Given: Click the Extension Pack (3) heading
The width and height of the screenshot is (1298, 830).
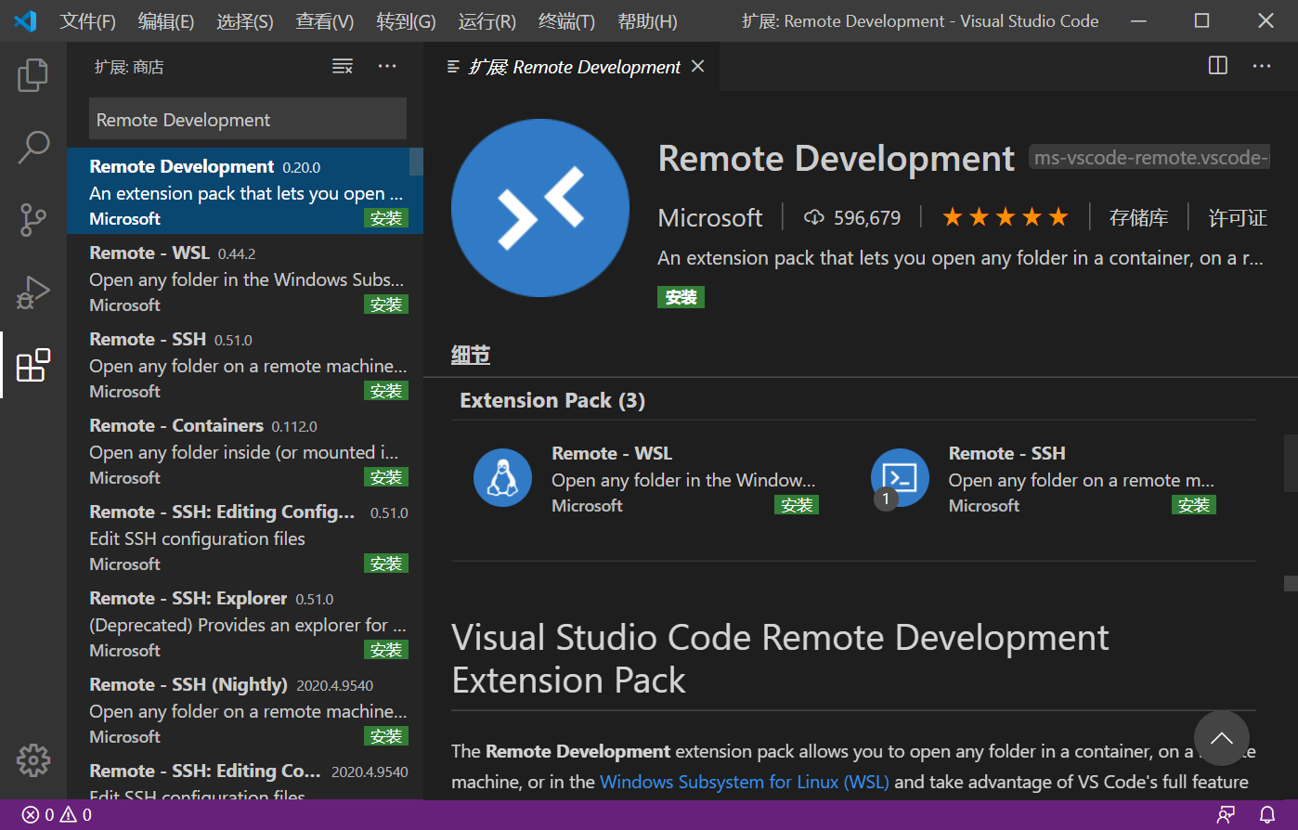Looking at the screenshot, I should pyautogui.click(x=552, y=400).
